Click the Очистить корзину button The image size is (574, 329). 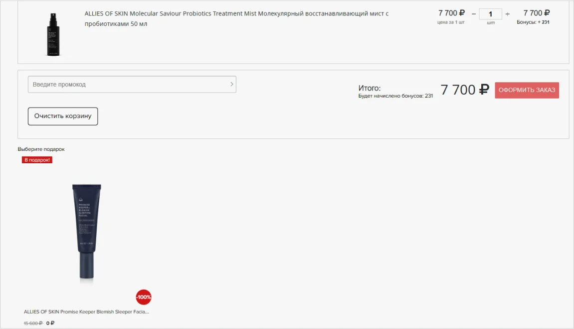tap(63, 116)
